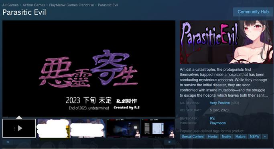Open publisher Playmeow page
The width and height of the screenshot is (274, 149).
coord(218,123)
